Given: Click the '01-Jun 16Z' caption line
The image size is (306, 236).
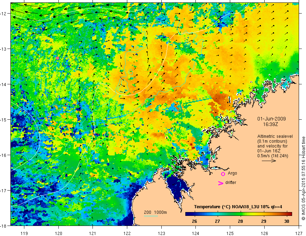Looking at the screenshot, I should click(268, 151).
